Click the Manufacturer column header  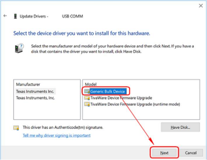click(28, 84)
